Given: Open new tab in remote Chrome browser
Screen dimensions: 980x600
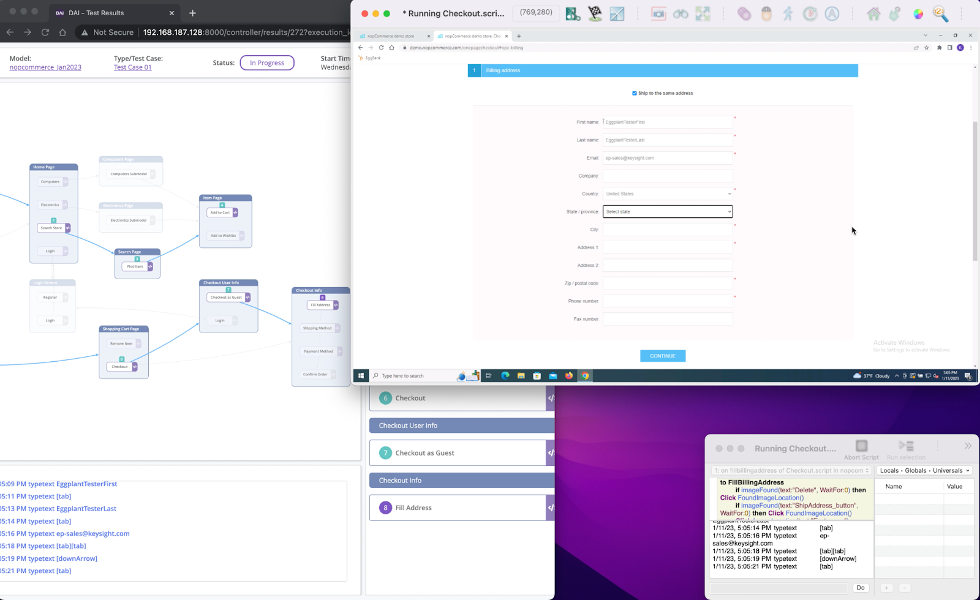Looking at the screenshot, I should coord(519,36).
